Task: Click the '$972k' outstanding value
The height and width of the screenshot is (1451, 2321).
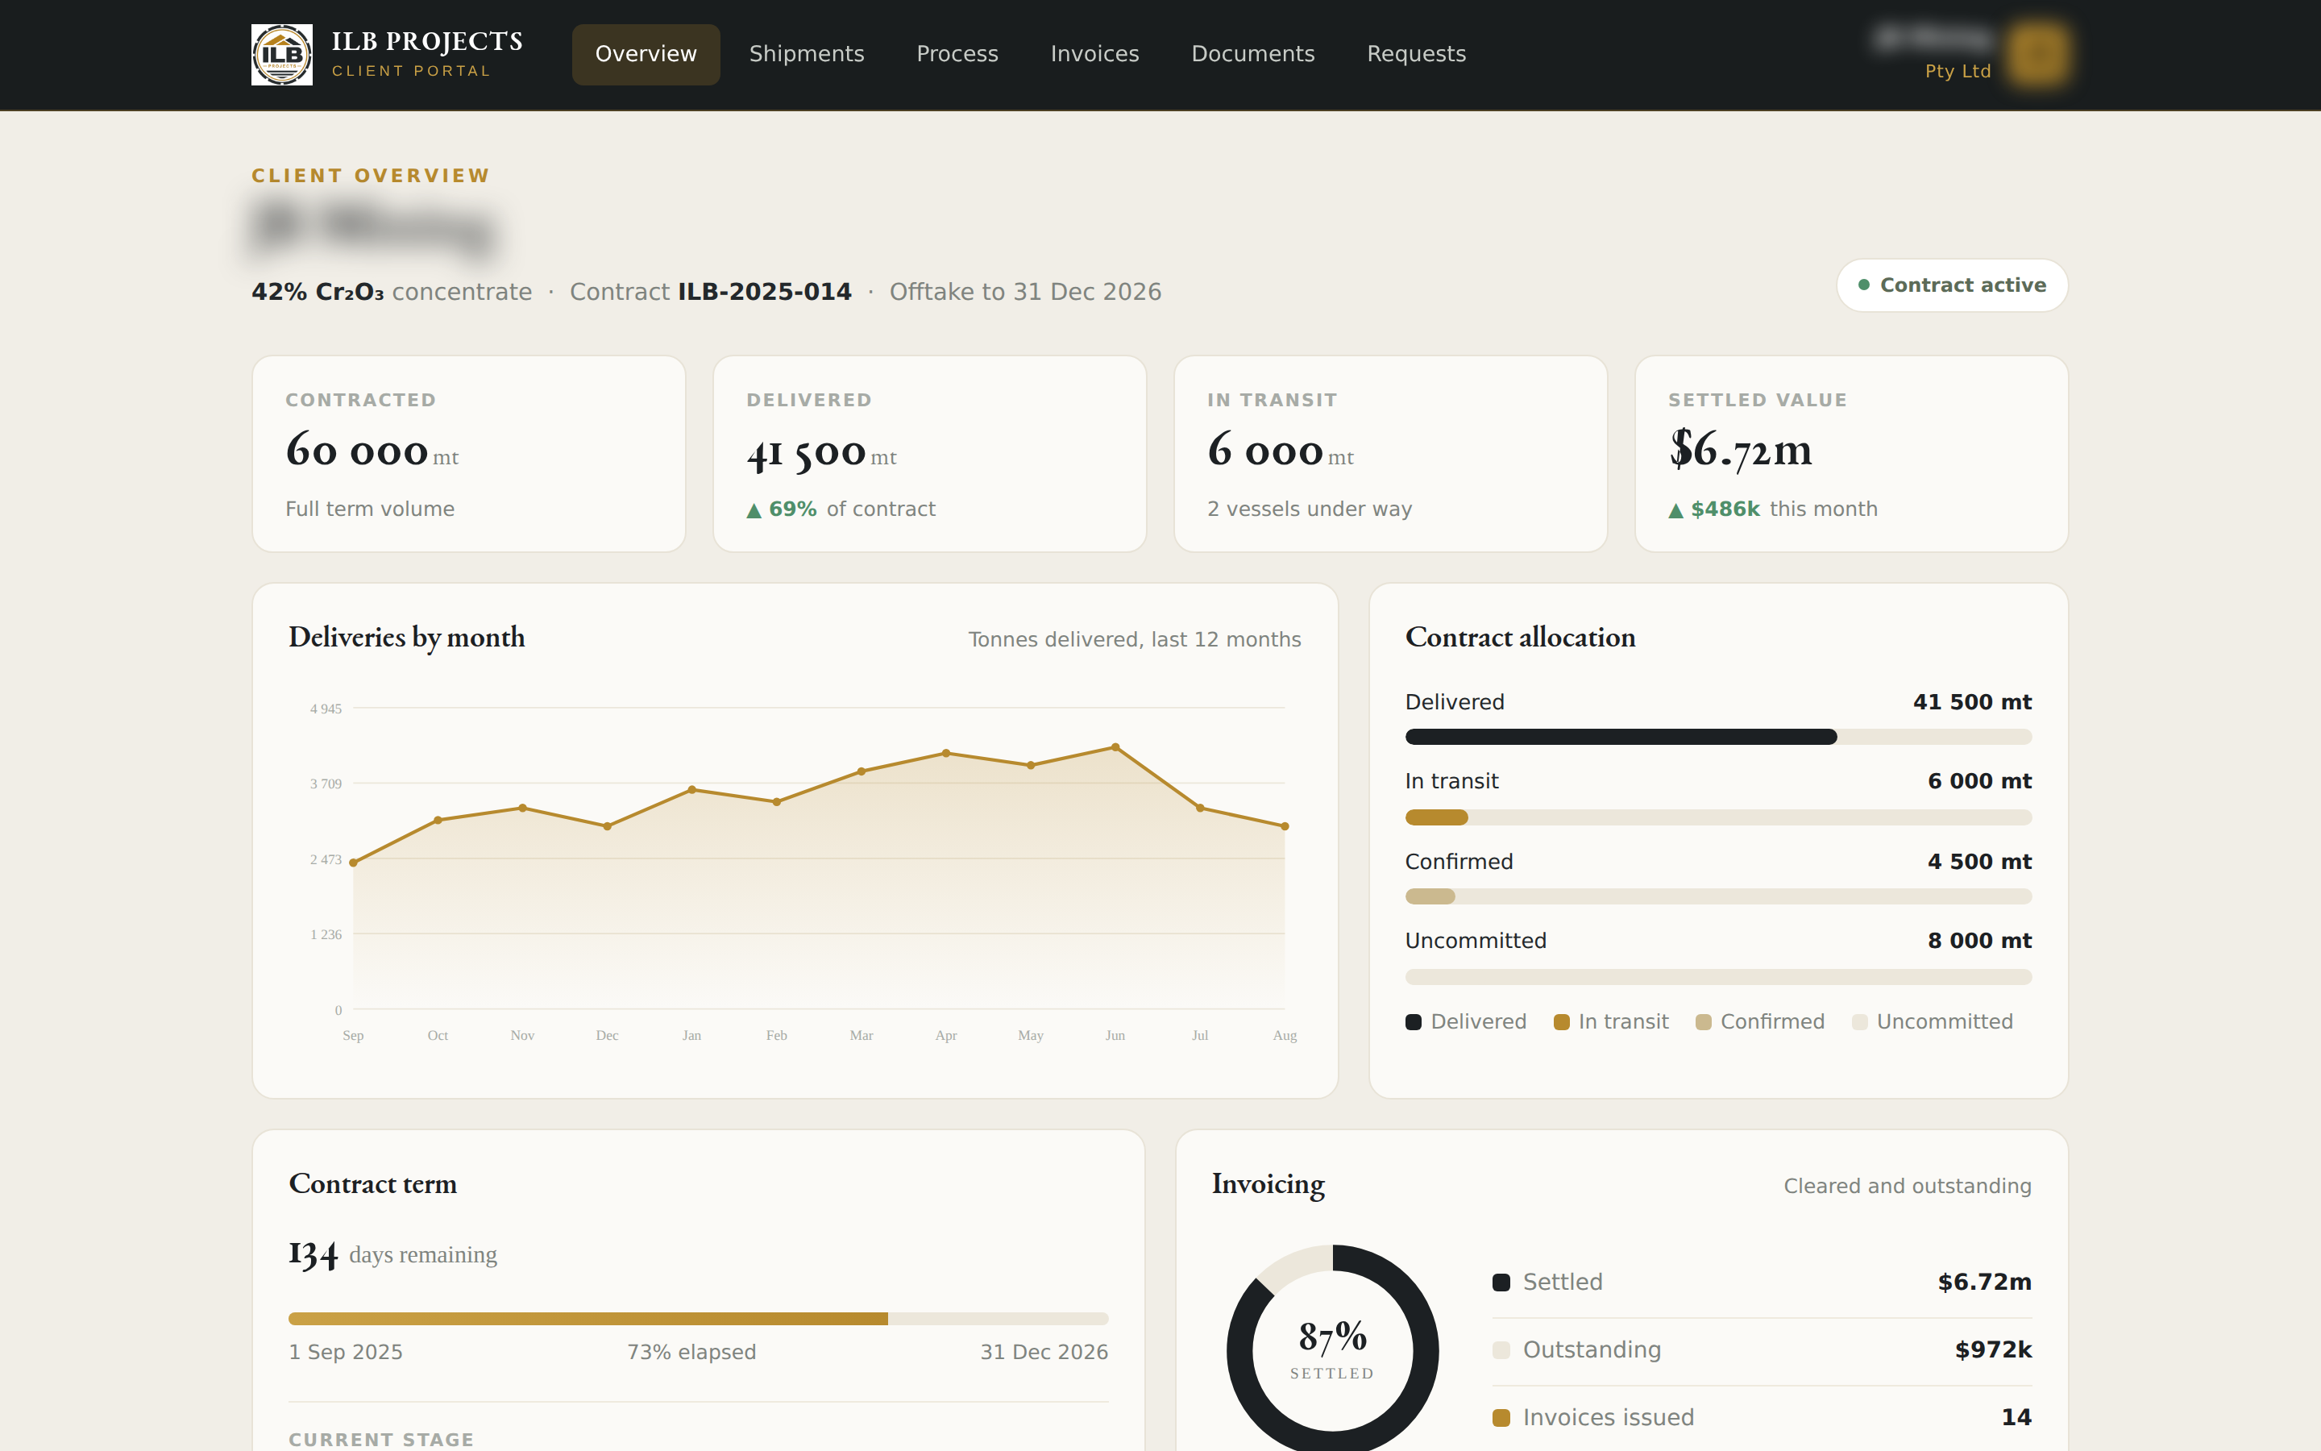Action: point(1993,1350)
